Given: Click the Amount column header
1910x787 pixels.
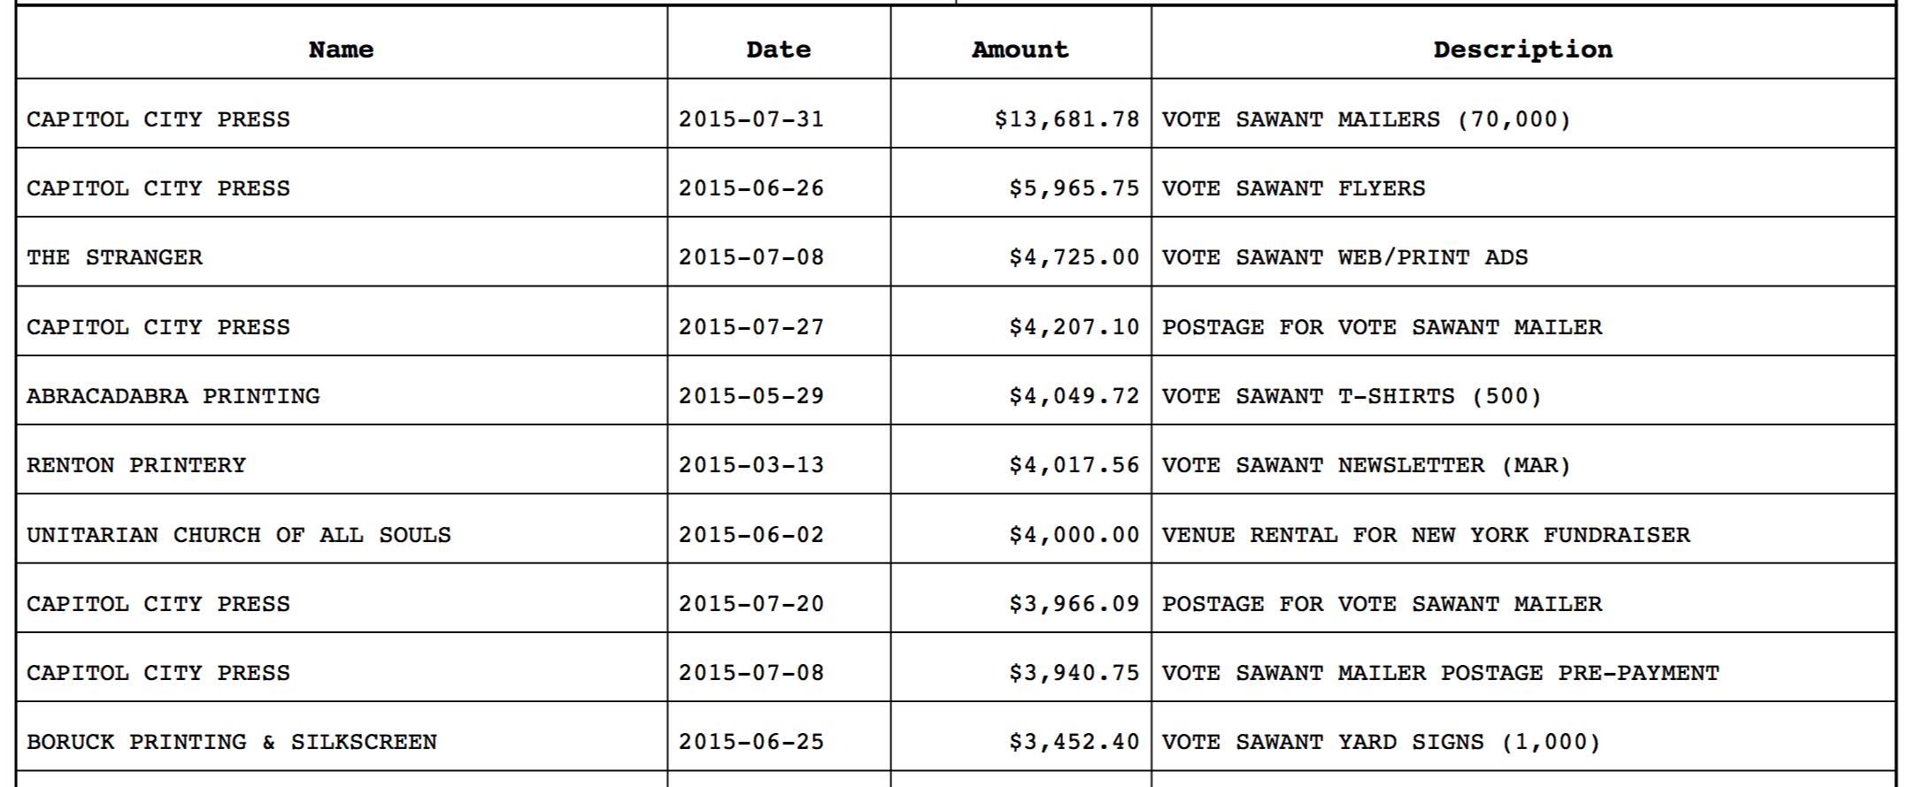Looking at the screenshot, I should click(1020, 50).
